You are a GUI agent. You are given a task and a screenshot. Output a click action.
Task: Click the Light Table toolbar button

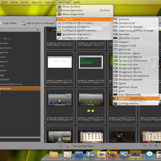[x=8, y=23]
